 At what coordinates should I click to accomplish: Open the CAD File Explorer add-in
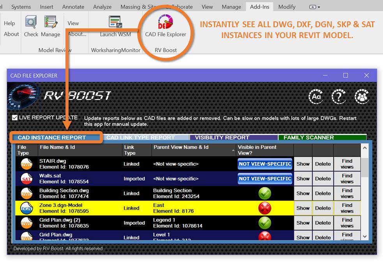click(x=165, y=26)
